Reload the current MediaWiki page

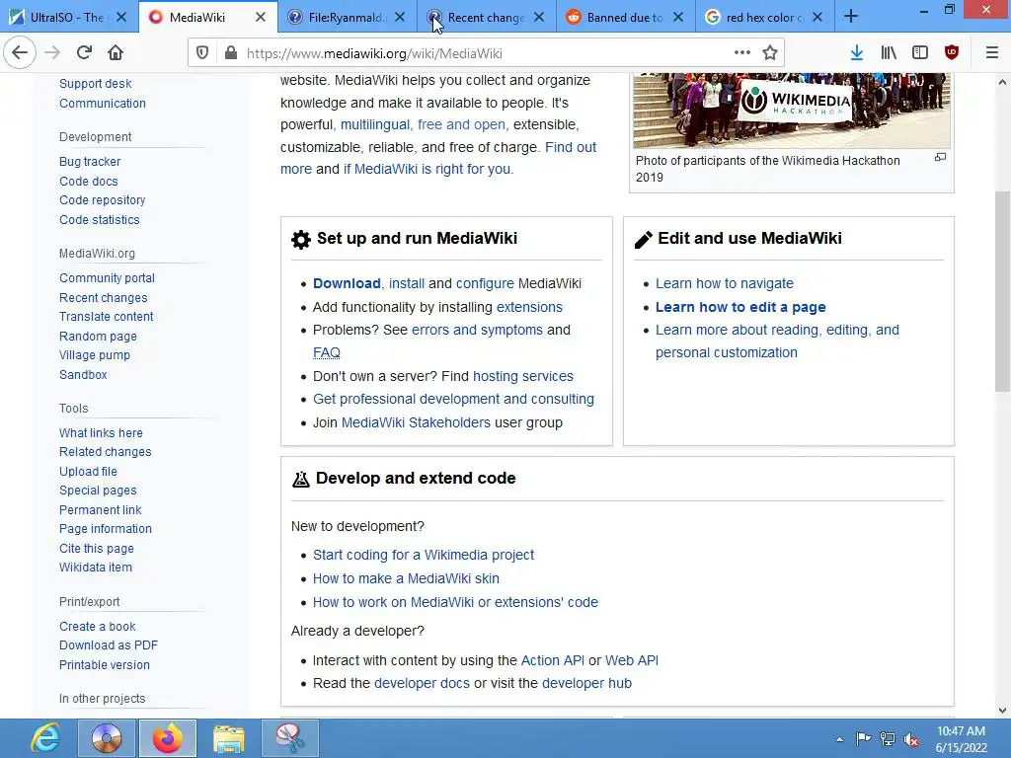[x=84, y=53]
